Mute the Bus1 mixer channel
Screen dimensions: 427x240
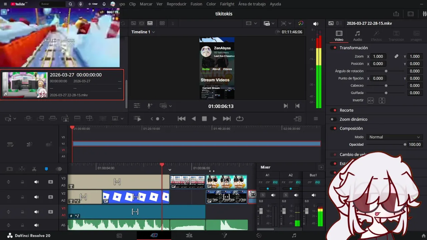(313, 195)
